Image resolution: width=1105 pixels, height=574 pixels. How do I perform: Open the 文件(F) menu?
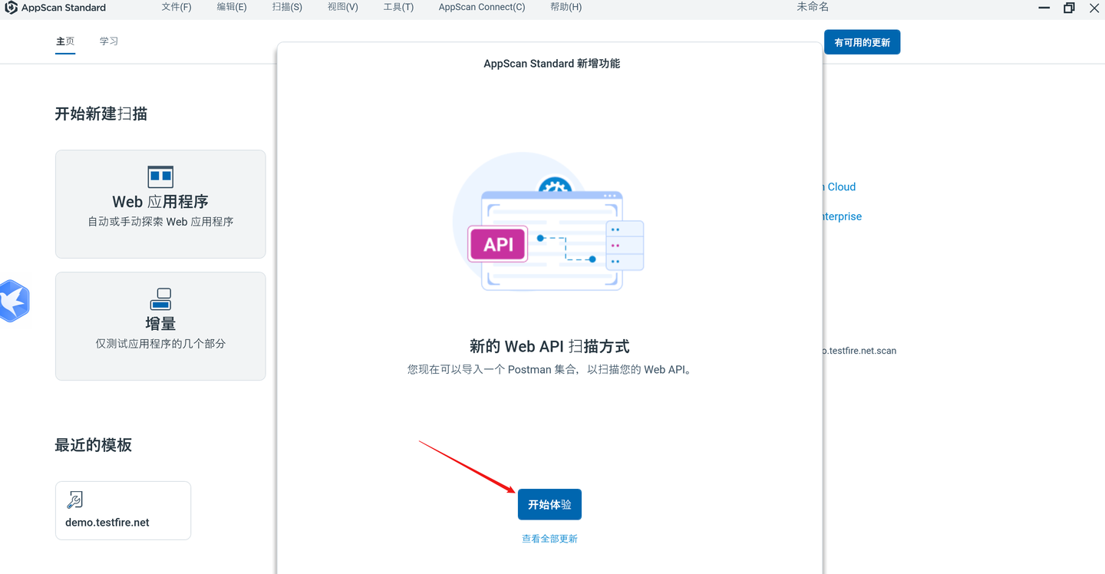click(176, 7)
